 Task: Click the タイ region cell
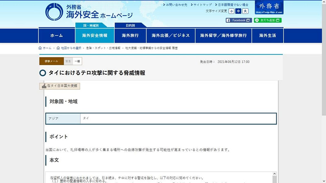(178, 119)
